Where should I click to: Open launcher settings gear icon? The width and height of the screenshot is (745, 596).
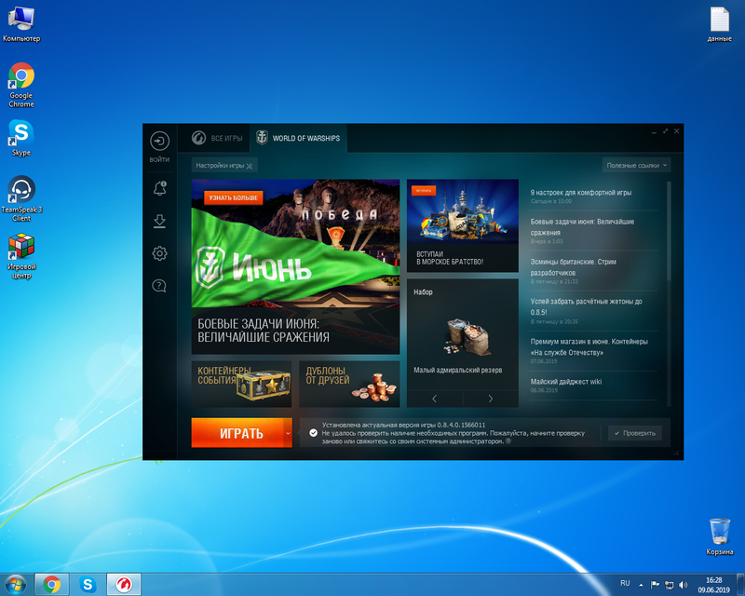click(x=159, y=253)
